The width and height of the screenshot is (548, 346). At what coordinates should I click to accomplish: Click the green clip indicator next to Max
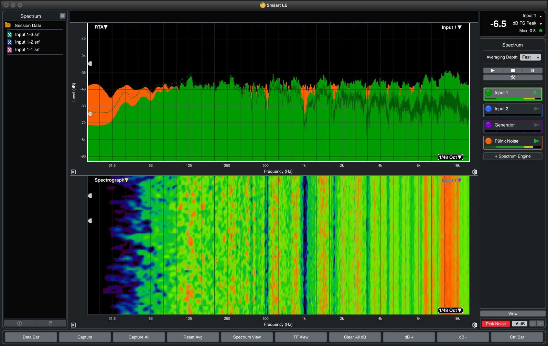pyautogui.click(x=541, y=31)
